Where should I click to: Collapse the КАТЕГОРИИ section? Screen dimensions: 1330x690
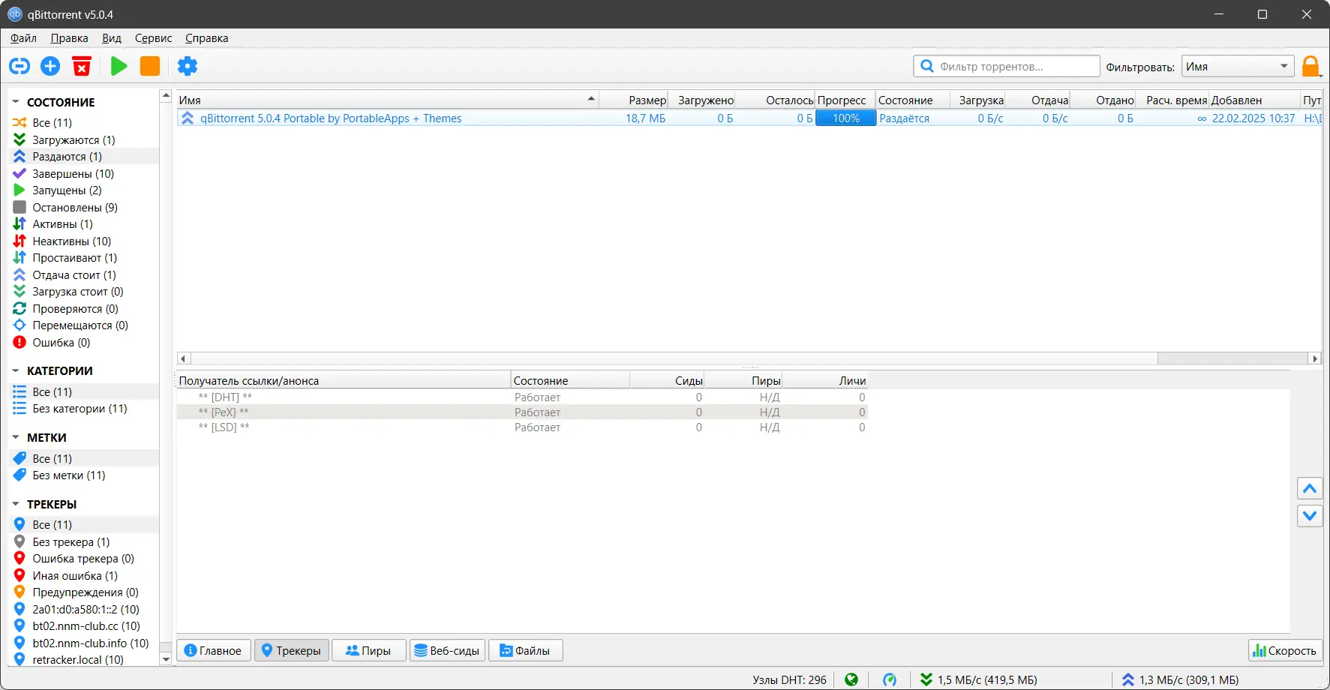pyautogui.click(x=16, y=370)
